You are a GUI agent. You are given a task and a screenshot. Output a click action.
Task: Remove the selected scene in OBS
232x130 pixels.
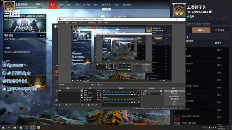pyautogui.click(x=63, y=105)
